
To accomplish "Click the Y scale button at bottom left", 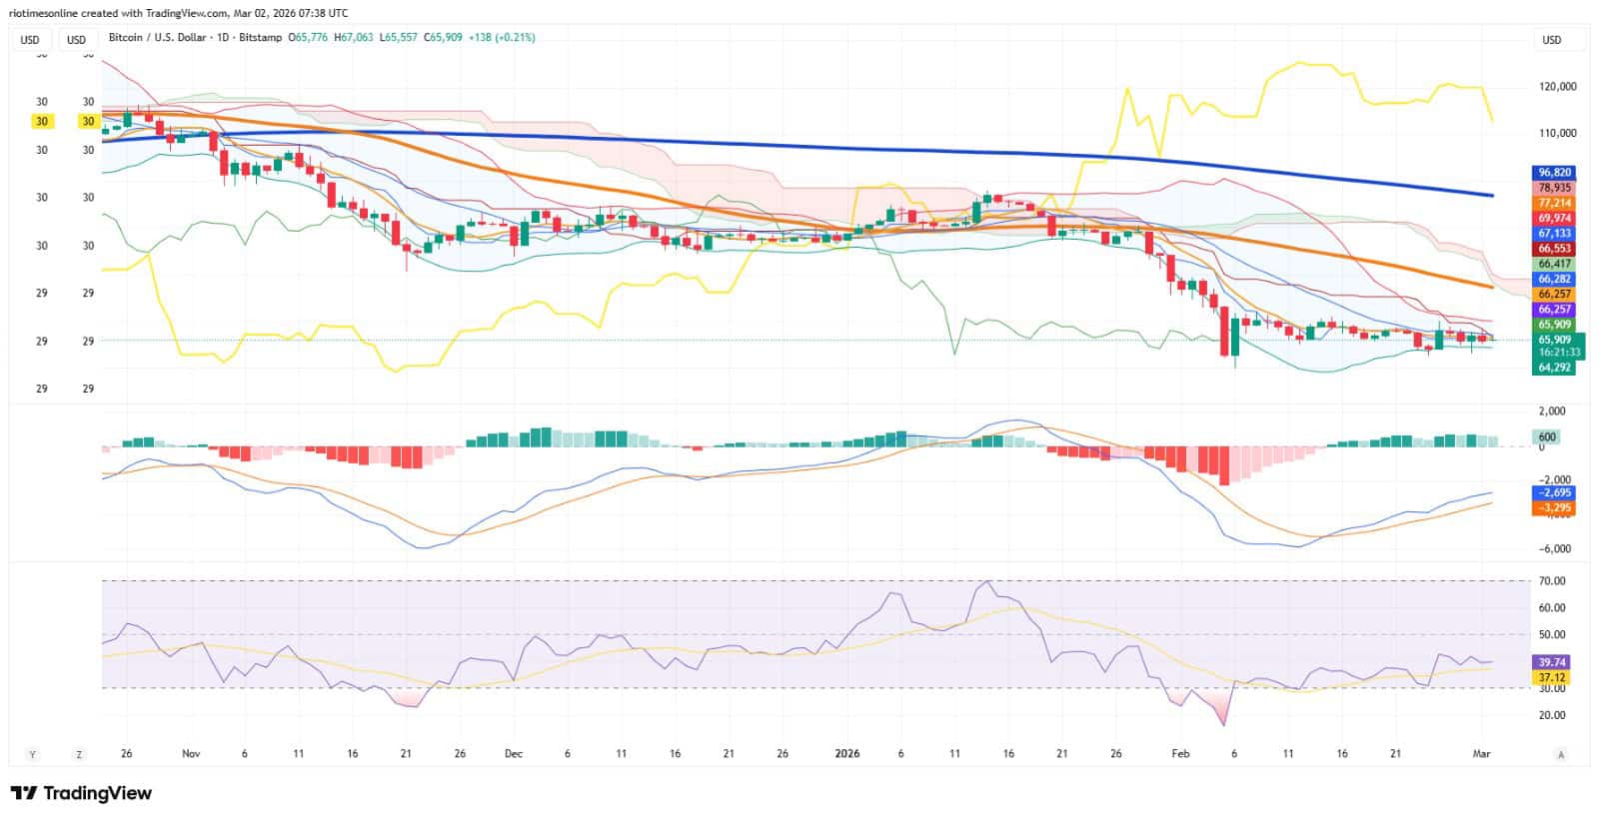I will (x=32, y=754).
